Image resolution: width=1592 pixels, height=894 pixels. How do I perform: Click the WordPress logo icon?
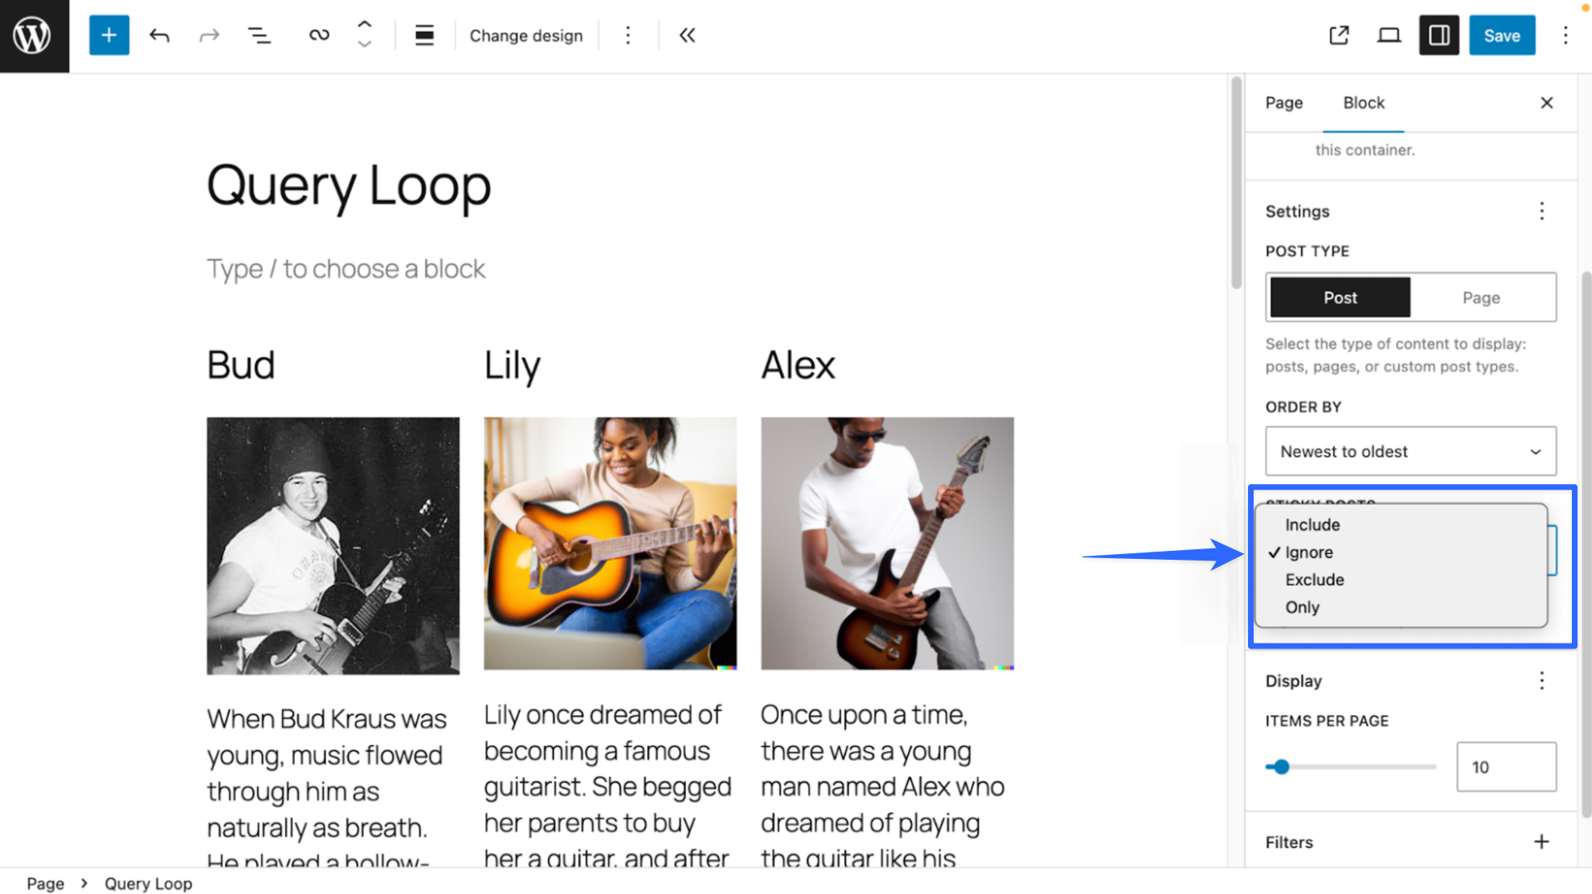click(x=34, y=35)
